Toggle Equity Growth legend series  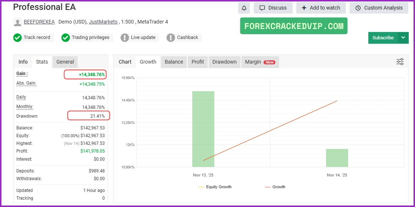point(215,187)
